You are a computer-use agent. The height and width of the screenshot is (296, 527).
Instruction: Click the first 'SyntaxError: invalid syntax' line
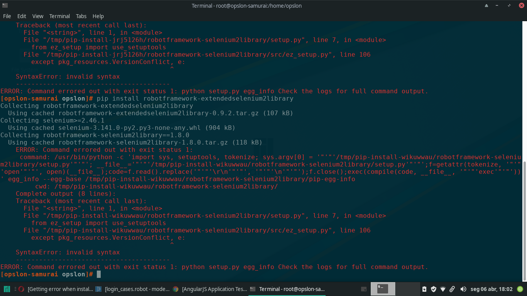[x=68, y=76]
